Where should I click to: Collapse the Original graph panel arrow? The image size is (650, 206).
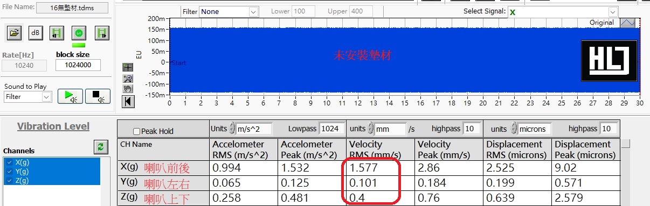[x=627, y=23]
